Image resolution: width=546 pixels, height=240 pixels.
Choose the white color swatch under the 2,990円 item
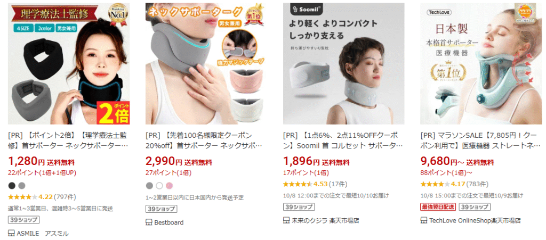tap(159, 185)
